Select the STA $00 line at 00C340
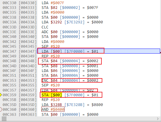This screenshot has height=122, width=161. 70,37
